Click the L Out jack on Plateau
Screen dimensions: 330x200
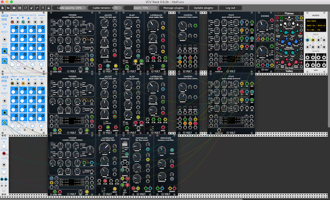[297, 18]
